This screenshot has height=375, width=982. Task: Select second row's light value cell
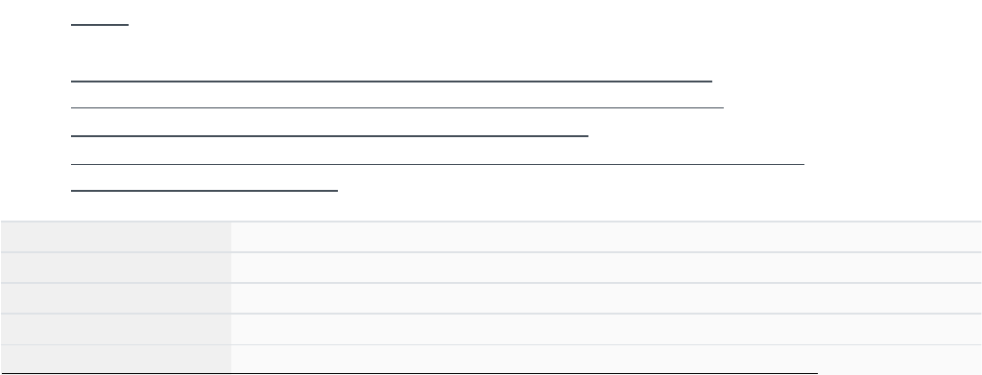(x=606, y=268)
